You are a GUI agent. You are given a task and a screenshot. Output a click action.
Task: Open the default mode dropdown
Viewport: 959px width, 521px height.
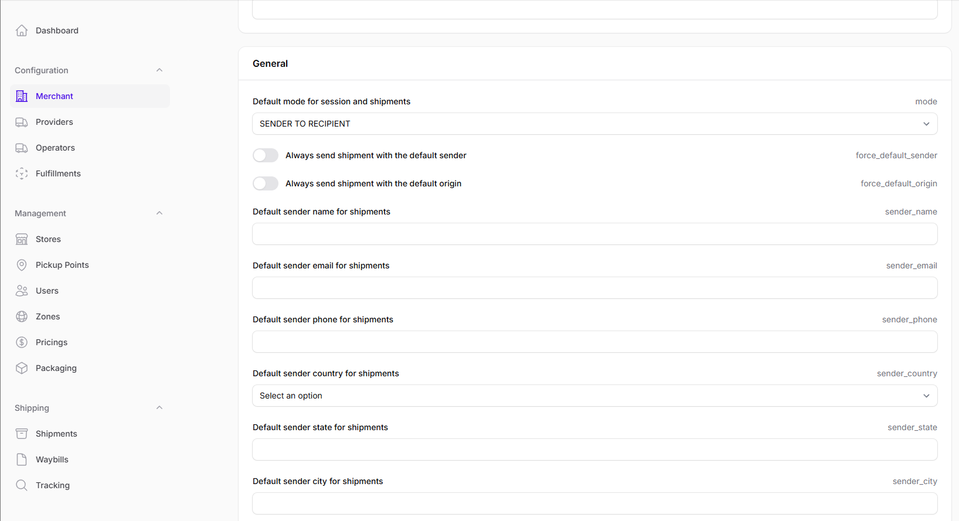click(x=594, y=124)
